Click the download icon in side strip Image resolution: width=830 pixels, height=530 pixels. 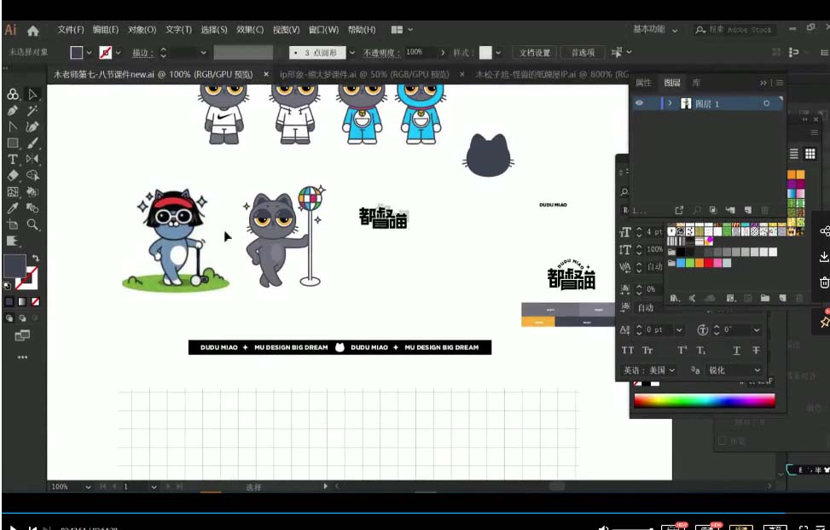pyautogui.click(x=824, y=257)
